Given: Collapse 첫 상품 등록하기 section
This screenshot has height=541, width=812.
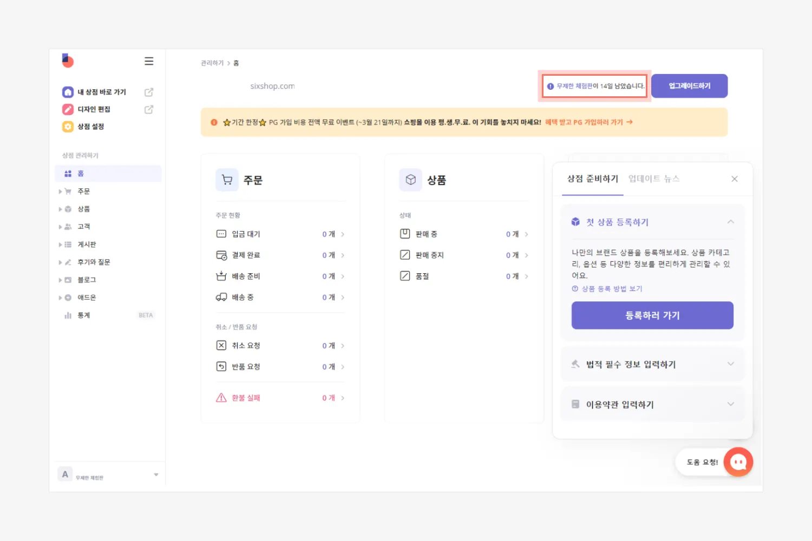Looking at the screenshot, I should coord(730,222).
